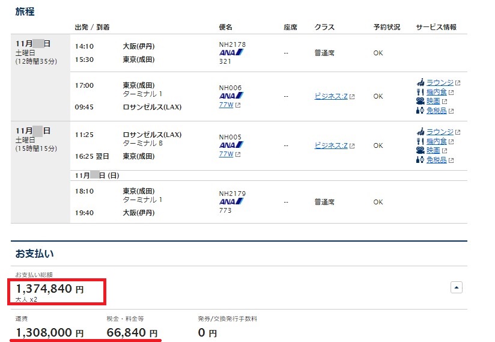This screenshot has width=495, height=342.
Task: Click ターミナル B under LAX departure
Action: [x=143, y=144]
